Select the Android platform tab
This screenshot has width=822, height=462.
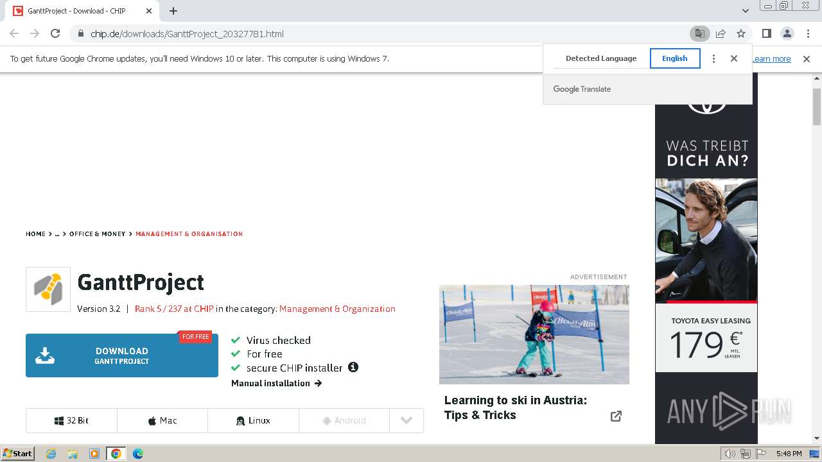[x=344, y=420]
